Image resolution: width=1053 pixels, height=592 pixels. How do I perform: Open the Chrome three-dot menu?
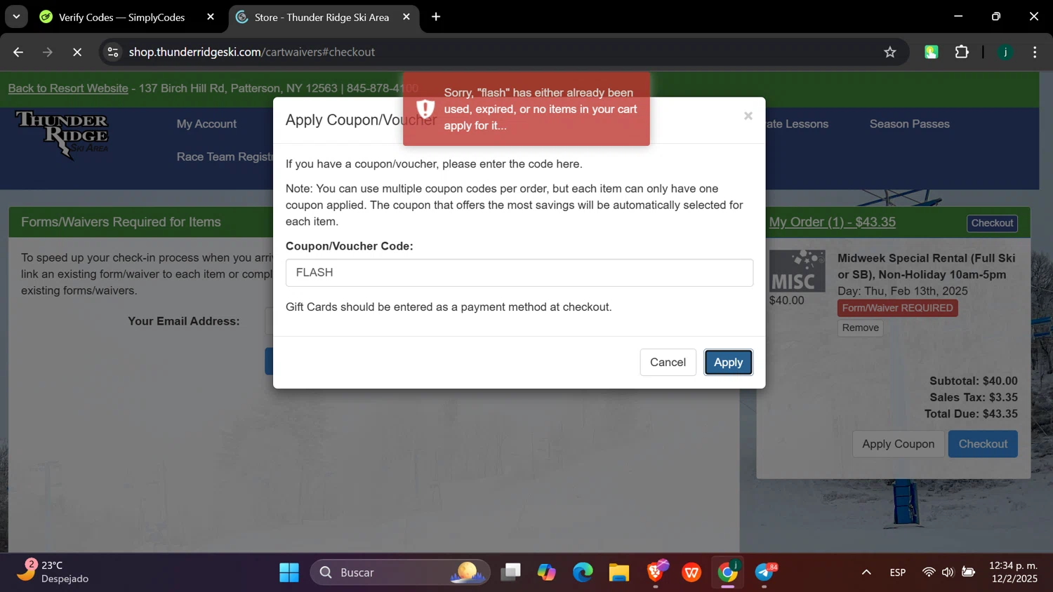pos(1035,52)
